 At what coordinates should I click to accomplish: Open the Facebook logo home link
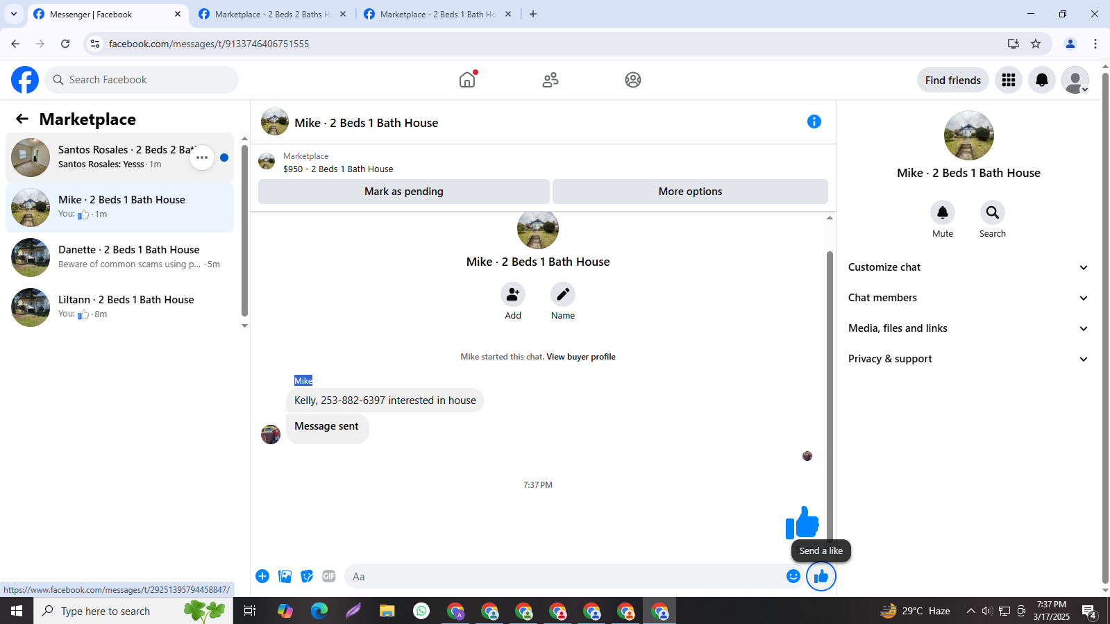[25, 80]
